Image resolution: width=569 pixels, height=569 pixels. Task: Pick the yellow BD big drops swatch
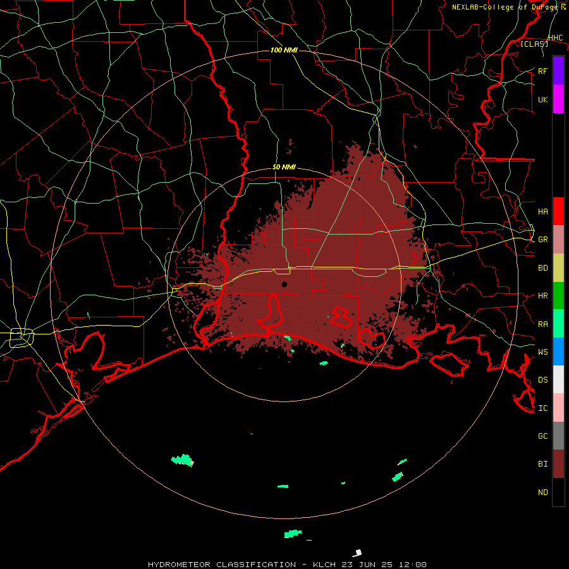558,268
